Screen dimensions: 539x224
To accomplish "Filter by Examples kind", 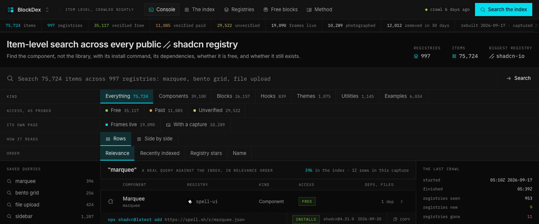I will (403, 96).
